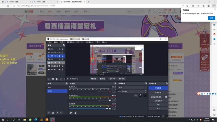This screenshot has height=122, width=217.
Task: Set 桌面音频 volume slider
Action: (89, 109)
